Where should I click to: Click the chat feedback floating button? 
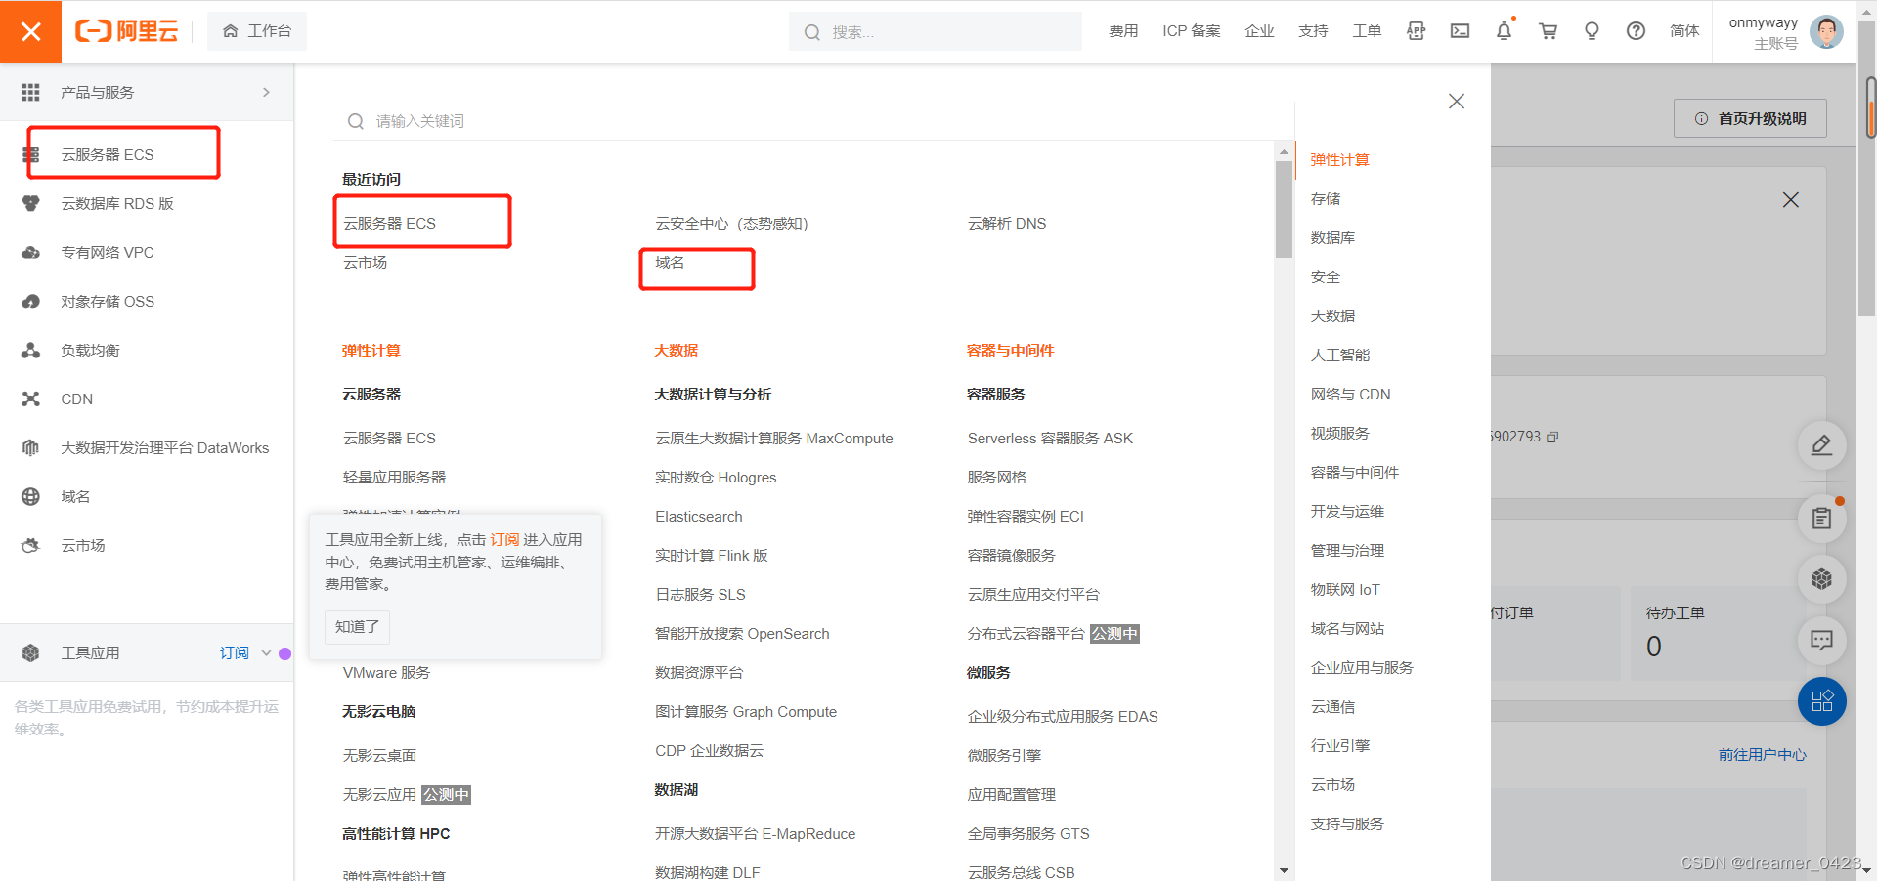[1821, 641]
